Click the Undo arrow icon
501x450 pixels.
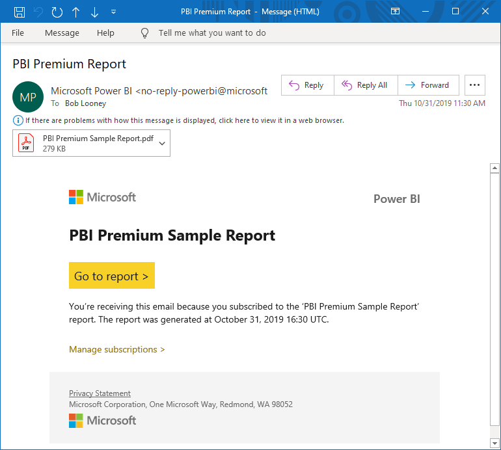point(38,12)
